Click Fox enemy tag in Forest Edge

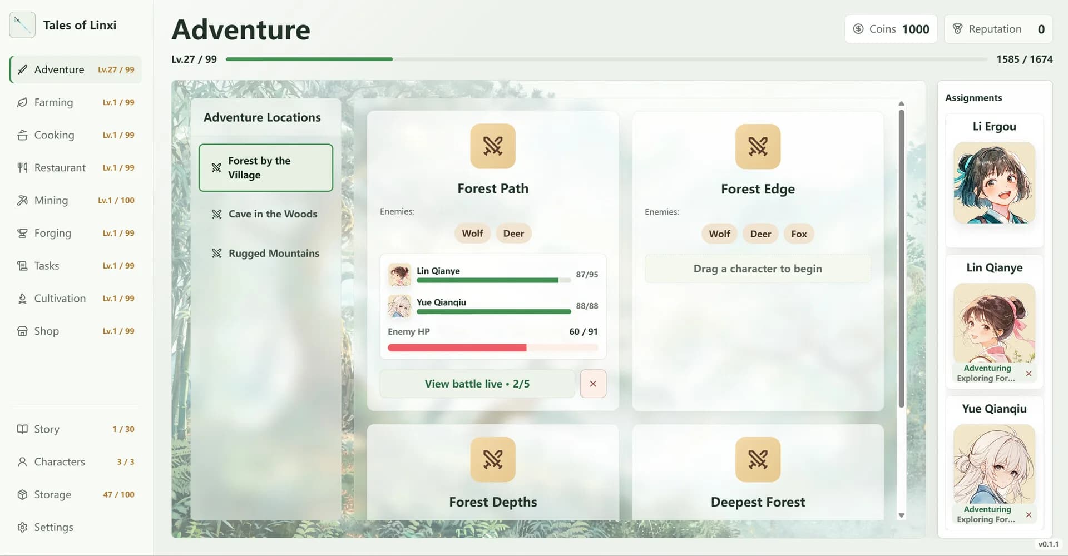(799, 234)
